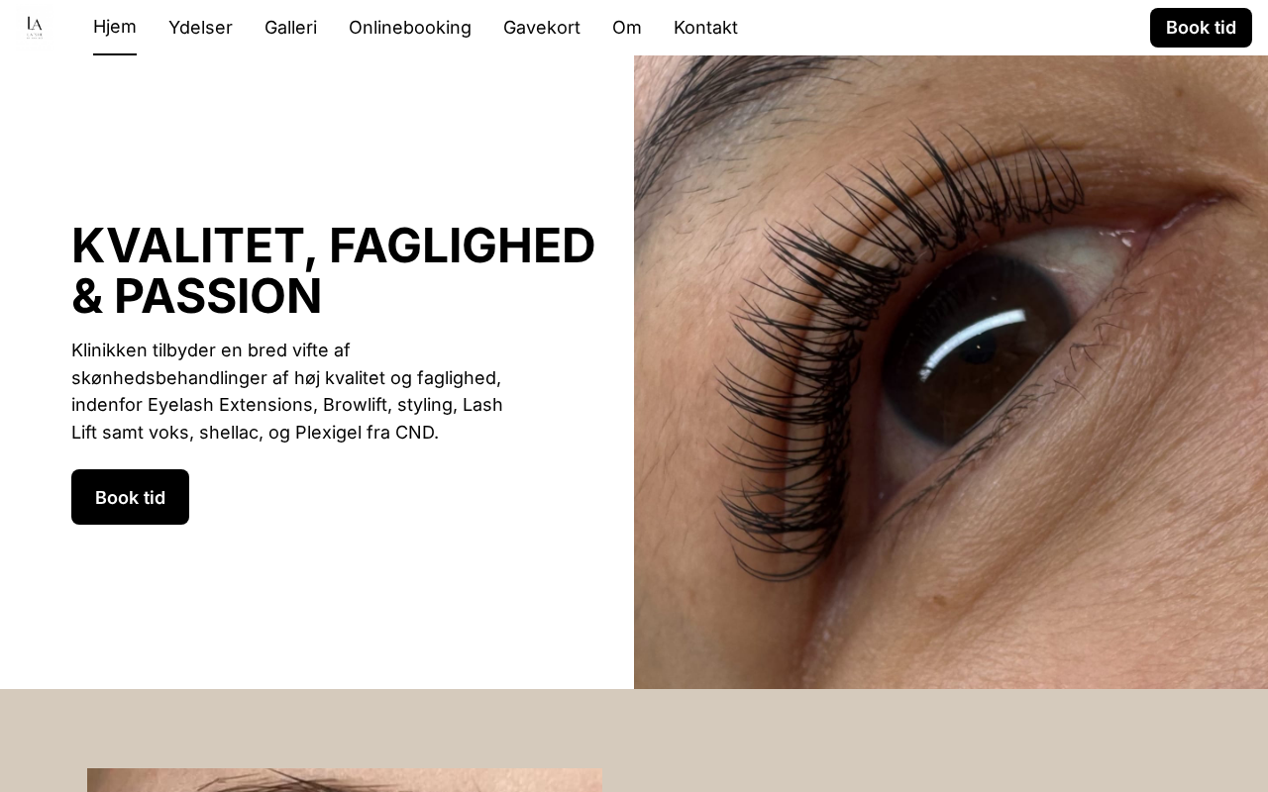Go to the Ydelser page
Viewport: 1268px width, 792px height.
(x=200, y=28)
